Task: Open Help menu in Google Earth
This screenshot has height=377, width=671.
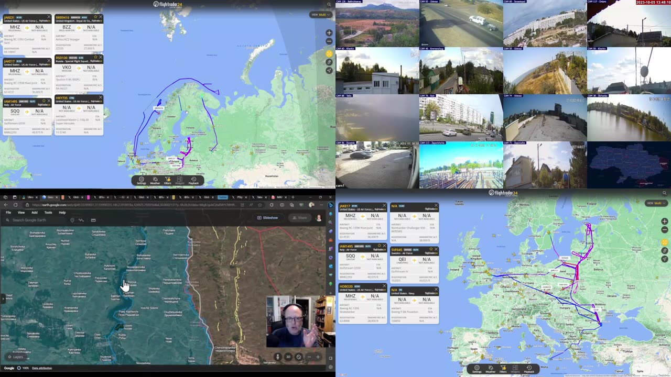Action: coord(62,213)
